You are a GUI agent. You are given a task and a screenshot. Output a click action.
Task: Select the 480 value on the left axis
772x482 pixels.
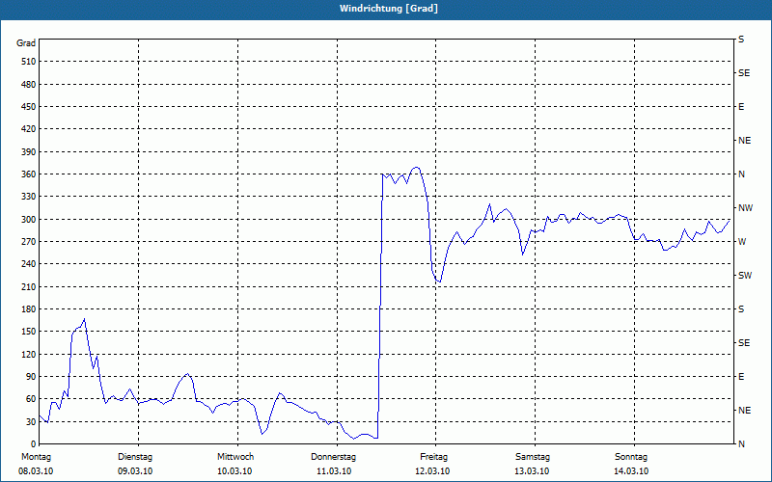(x=29, y=85)
